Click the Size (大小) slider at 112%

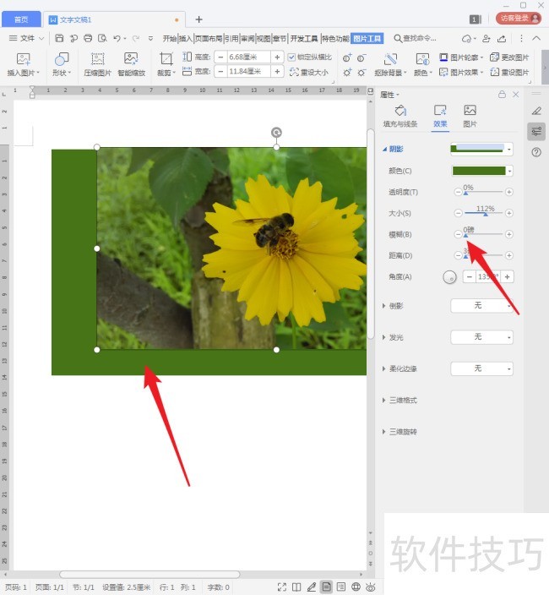(x=483, y=213)
